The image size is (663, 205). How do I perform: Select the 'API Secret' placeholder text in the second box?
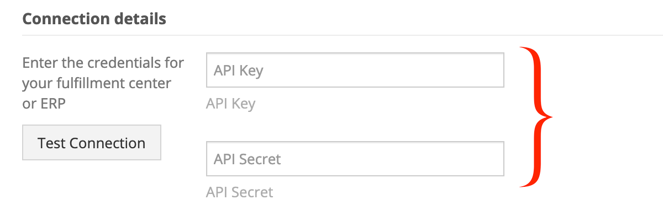[x=248, y=159]
